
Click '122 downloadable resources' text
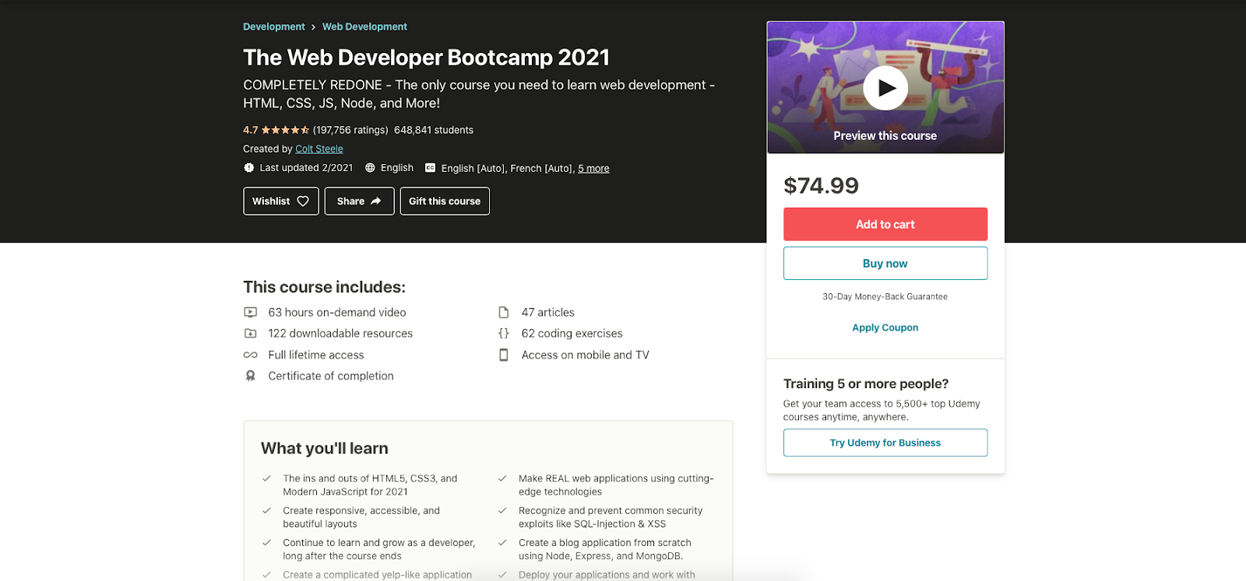tap(340, 333)
